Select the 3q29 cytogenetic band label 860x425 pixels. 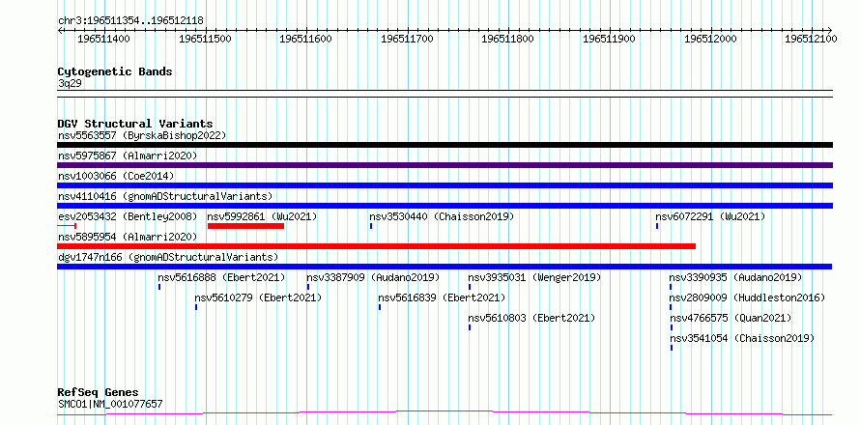[x=70, y=83]
